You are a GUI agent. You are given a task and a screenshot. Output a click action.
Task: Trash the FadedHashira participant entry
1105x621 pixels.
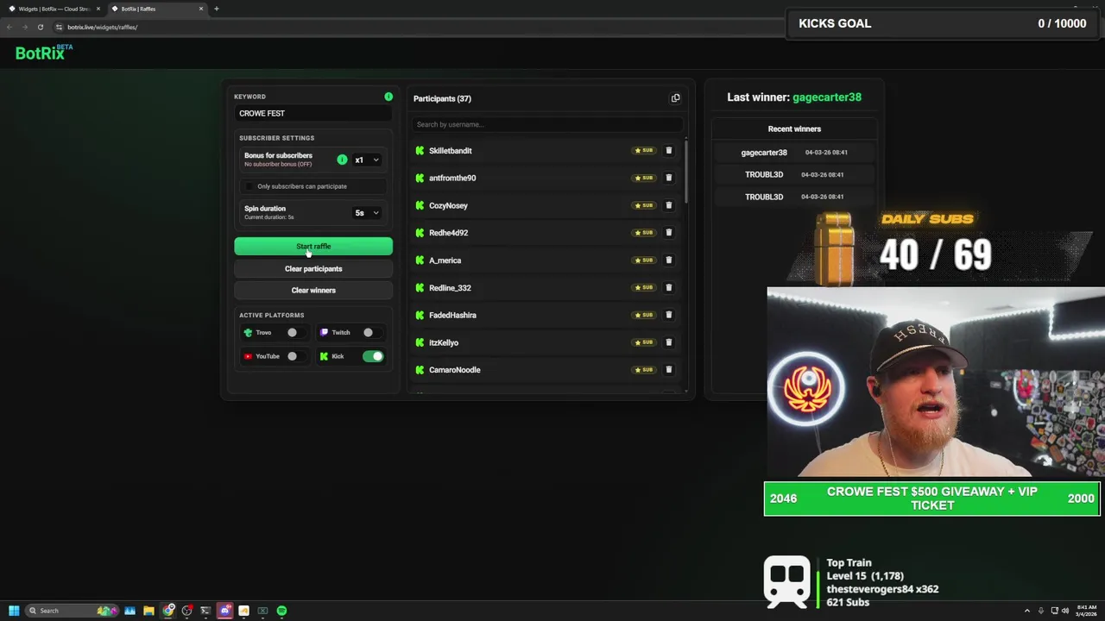(x=668, y=315)
